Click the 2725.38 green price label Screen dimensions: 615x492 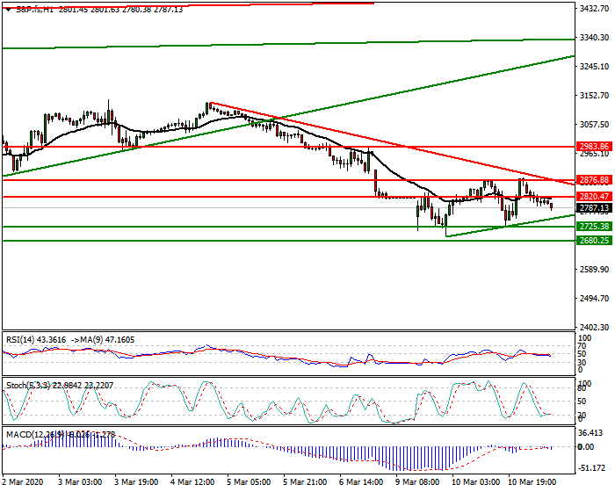click(x=594, y=227)
